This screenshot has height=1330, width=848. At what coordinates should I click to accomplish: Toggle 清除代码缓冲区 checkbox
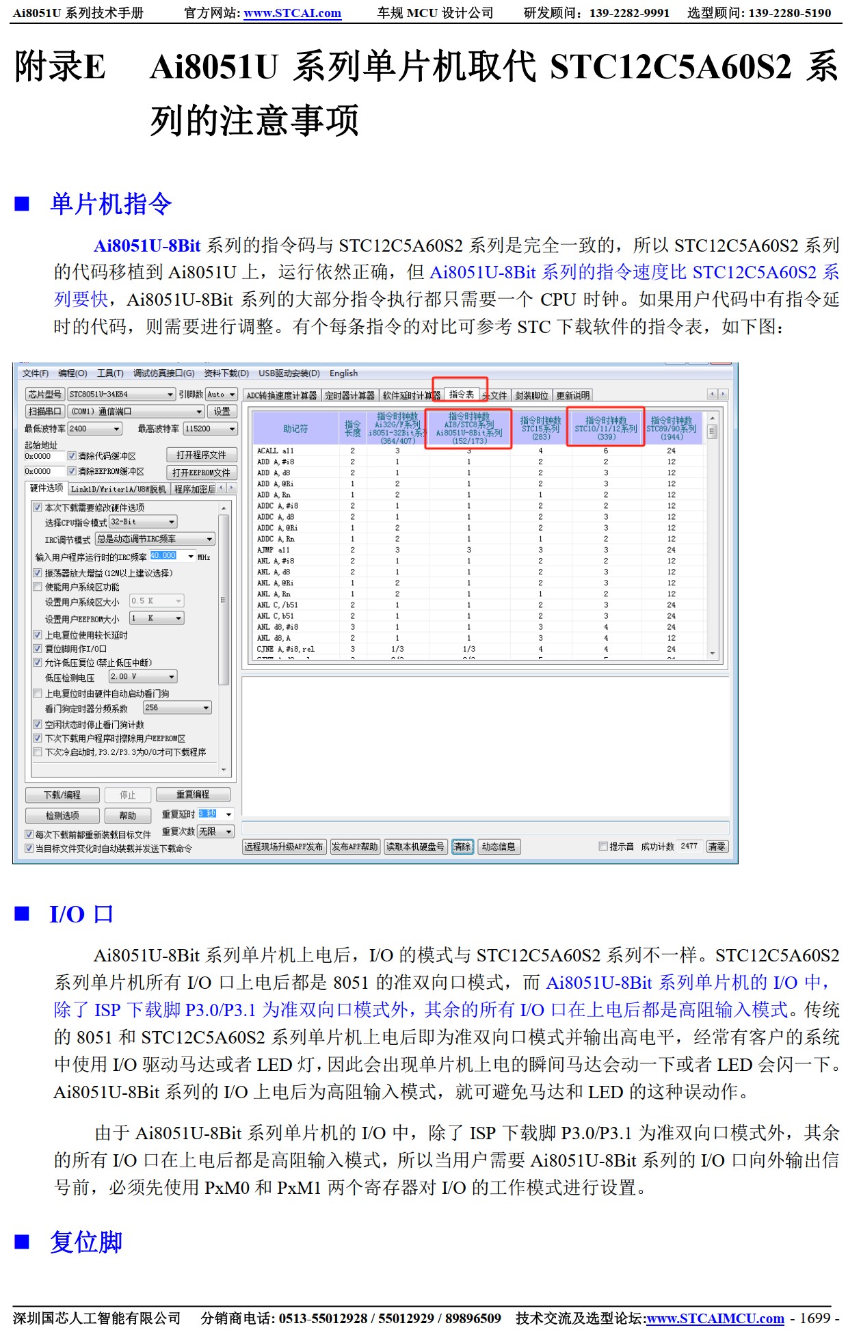point(72,456)
